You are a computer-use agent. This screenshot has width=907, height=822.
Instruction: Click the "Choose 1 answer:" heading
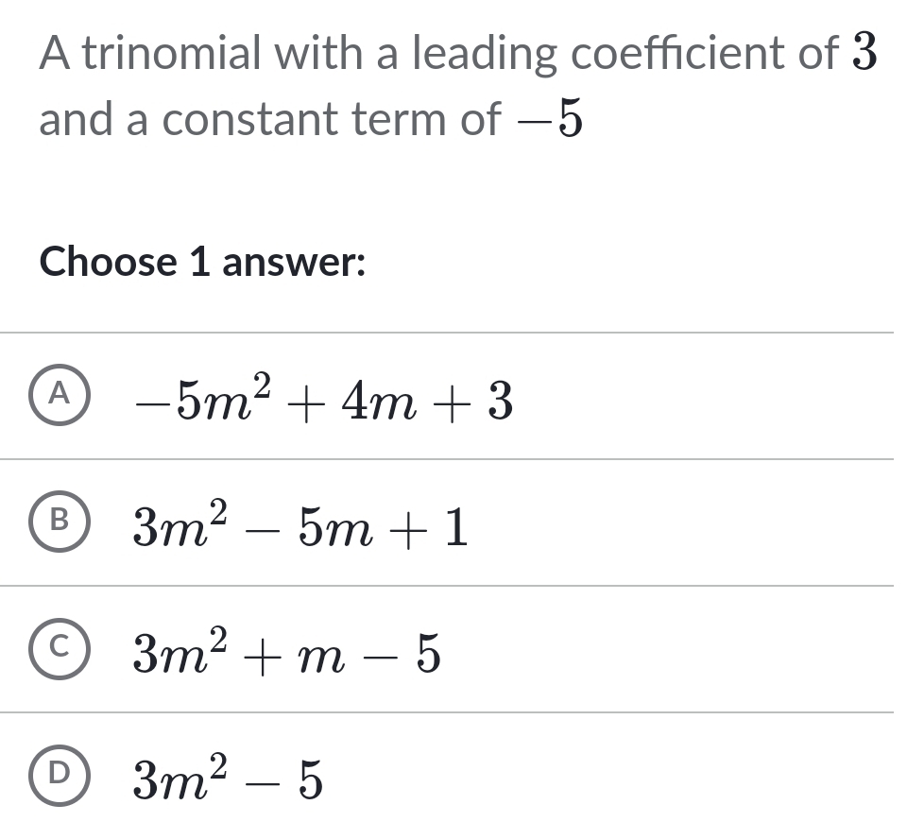(x=202, y=262)
